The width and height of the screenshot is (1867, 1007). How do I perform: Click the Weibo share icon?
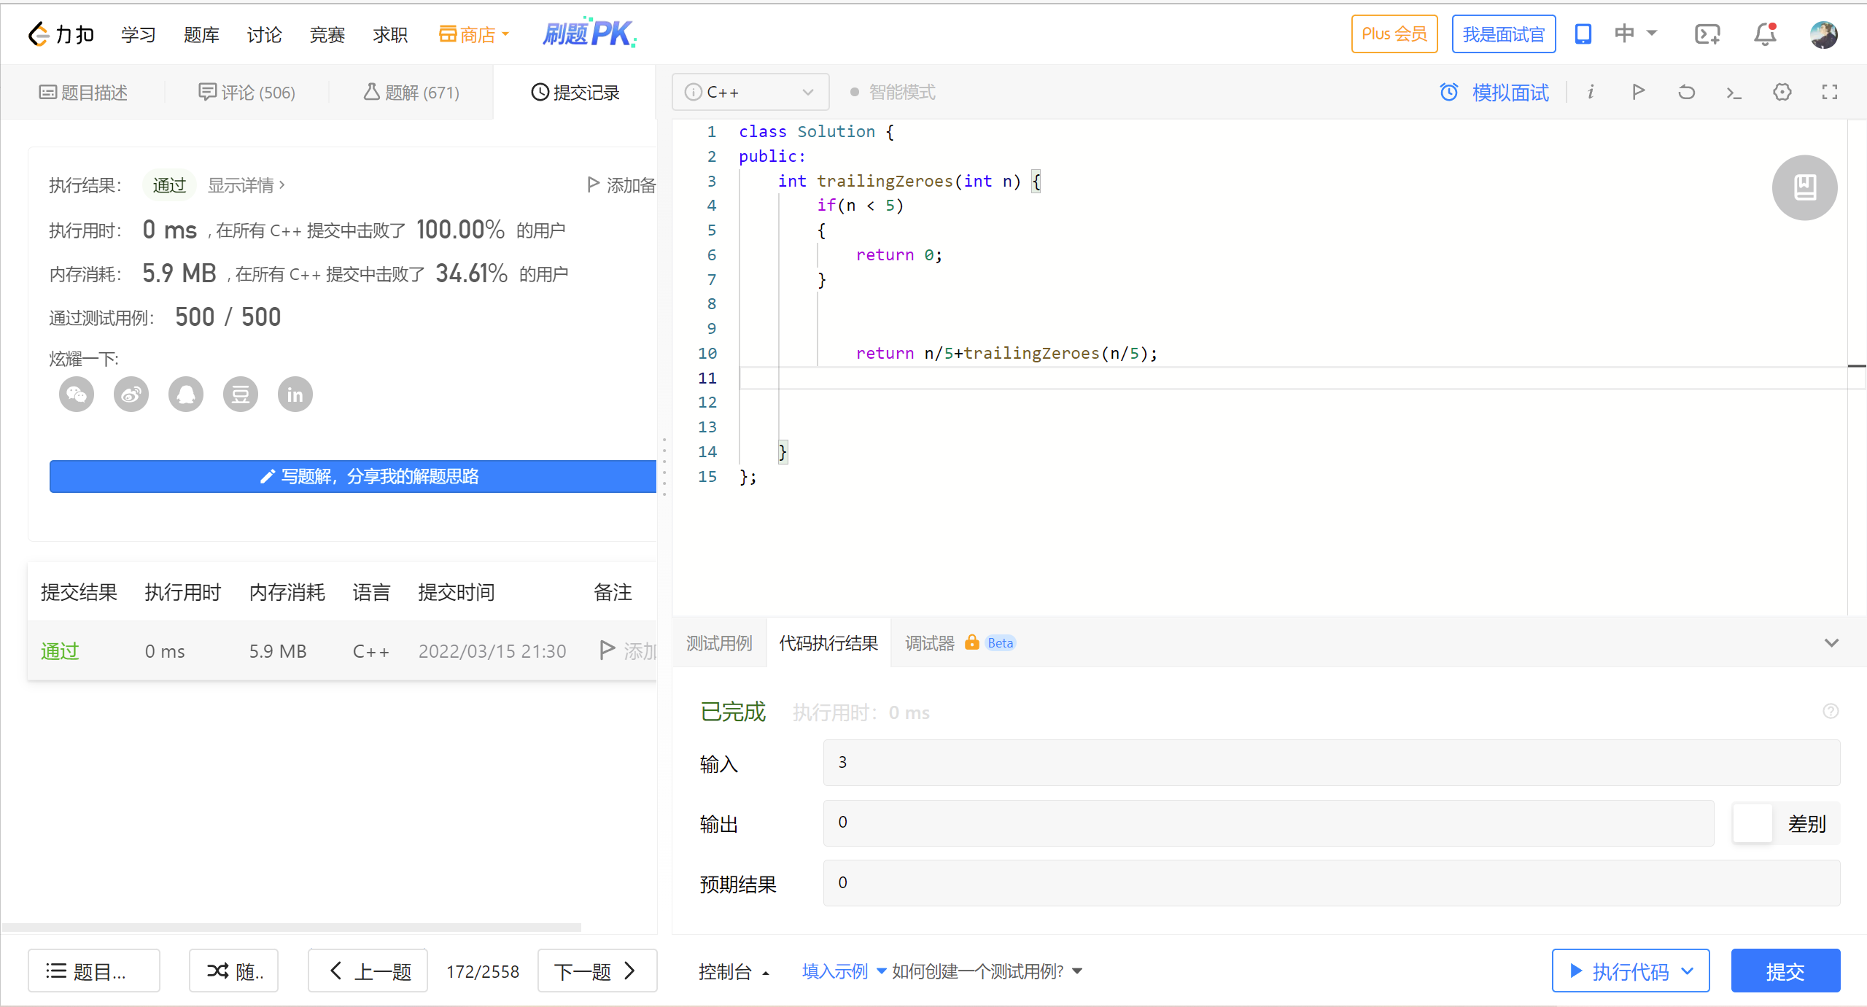(x=131, y=394)
